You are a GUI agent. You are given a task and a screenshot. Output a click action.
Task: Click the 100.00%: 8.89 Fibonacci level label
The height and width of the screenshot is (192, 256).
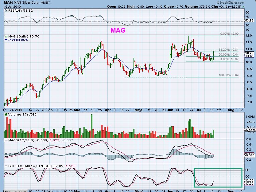point(228,75)
